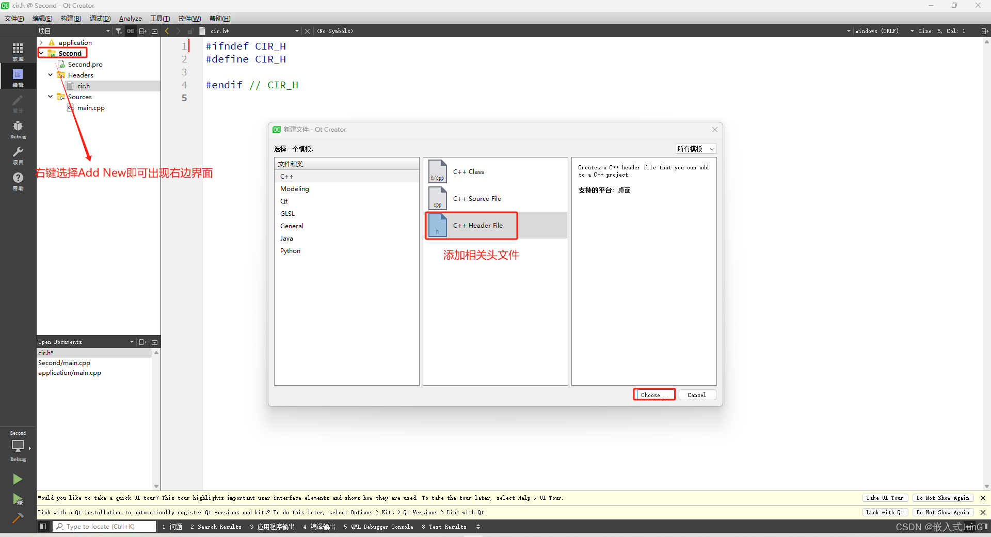Split the editor view icon

(984, 31)
